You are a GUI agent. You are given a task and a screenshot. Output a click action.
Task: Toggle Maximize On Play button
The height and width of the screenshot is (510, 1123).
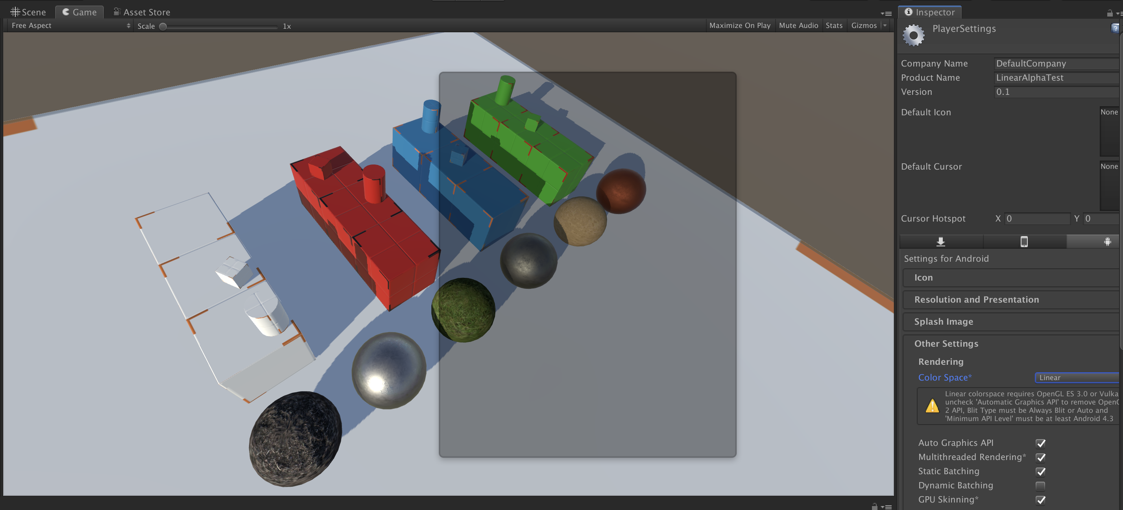(x=739, y=26)
